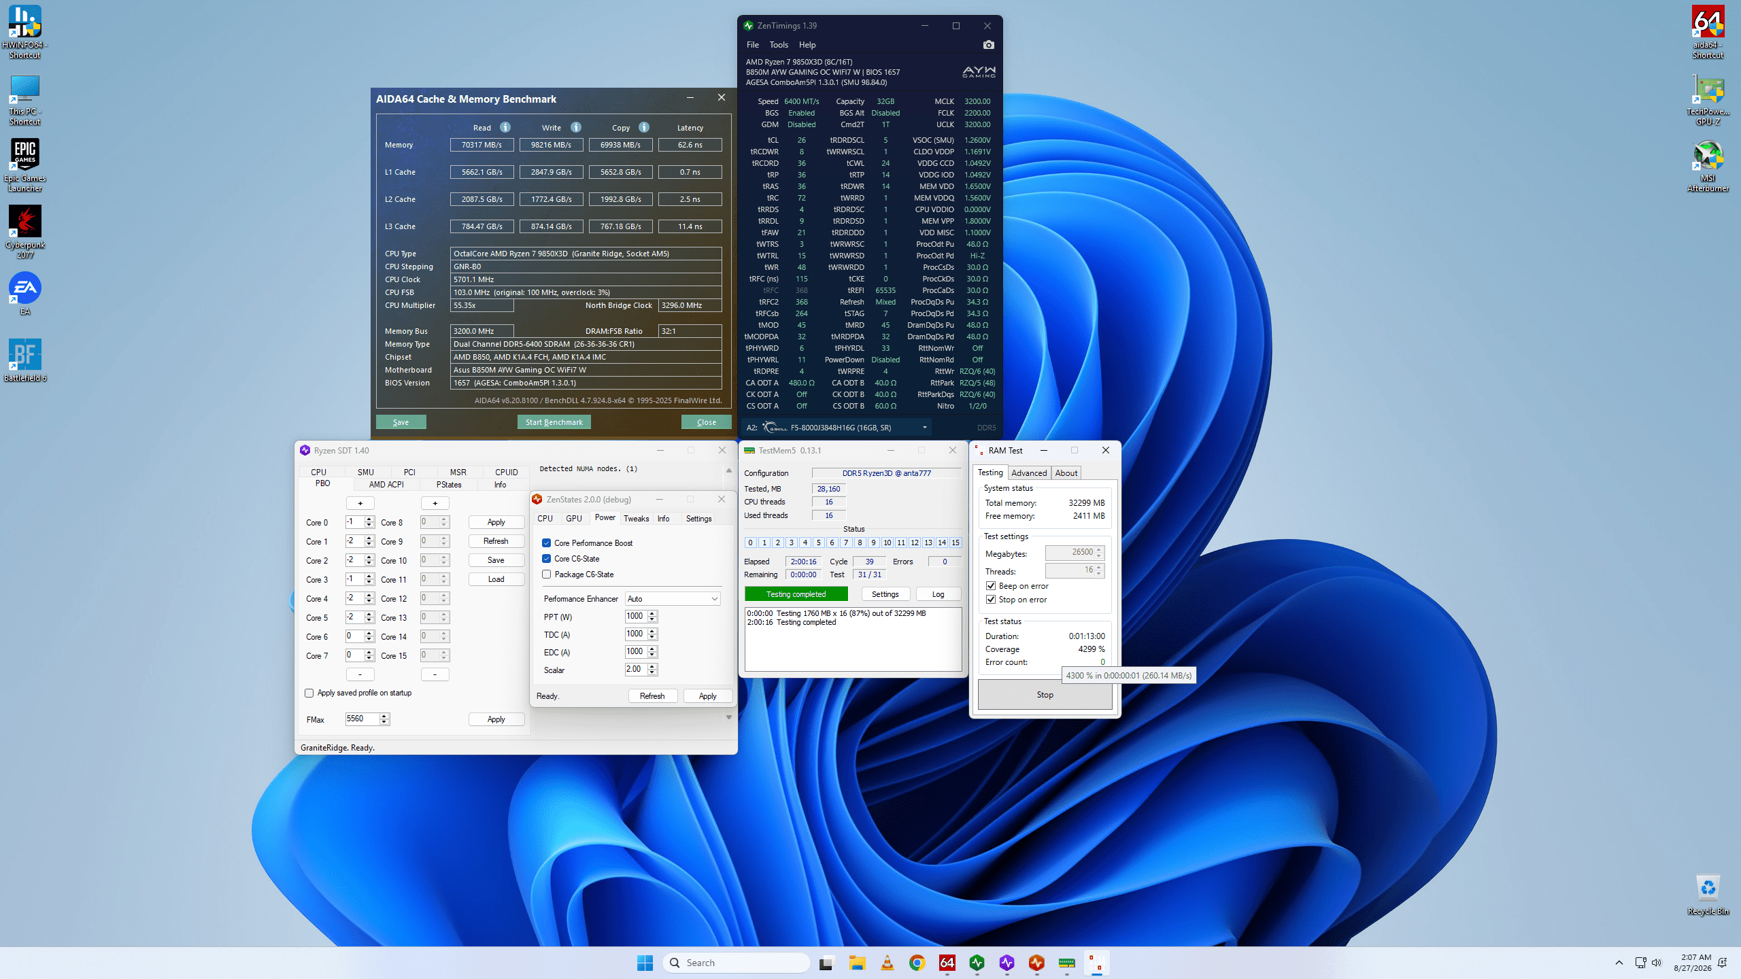
Task: Click TestMem5 Testing completed progress bar
Action: tap(796, 594)
